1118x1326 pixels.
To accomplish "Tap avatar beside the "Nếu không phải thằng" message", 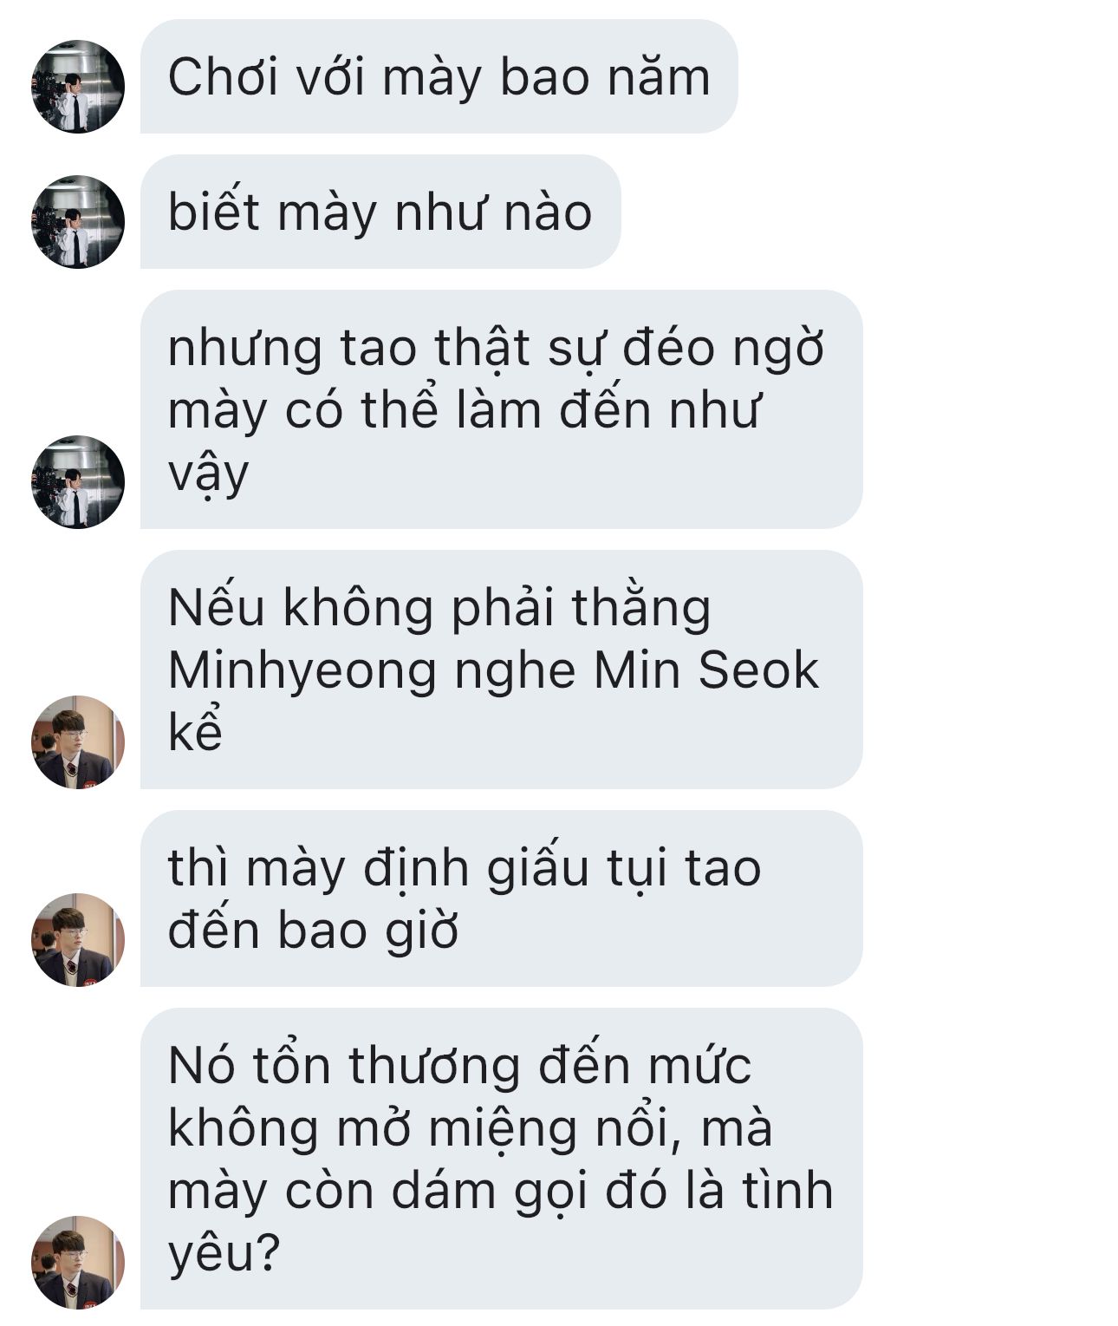I will (78, 741).
